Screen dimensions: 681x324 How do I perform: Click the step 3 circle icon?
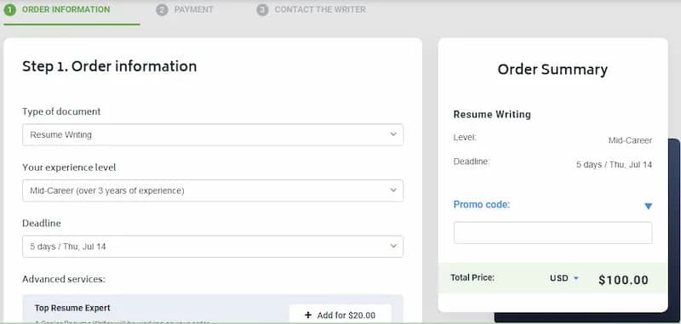pos(262,9)
